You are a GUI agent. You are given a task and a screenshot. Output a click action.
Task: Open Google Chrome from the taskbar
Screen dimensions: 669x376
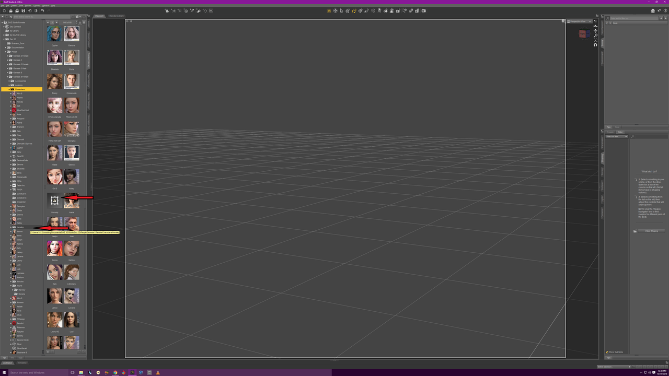(x=116, y=372)
